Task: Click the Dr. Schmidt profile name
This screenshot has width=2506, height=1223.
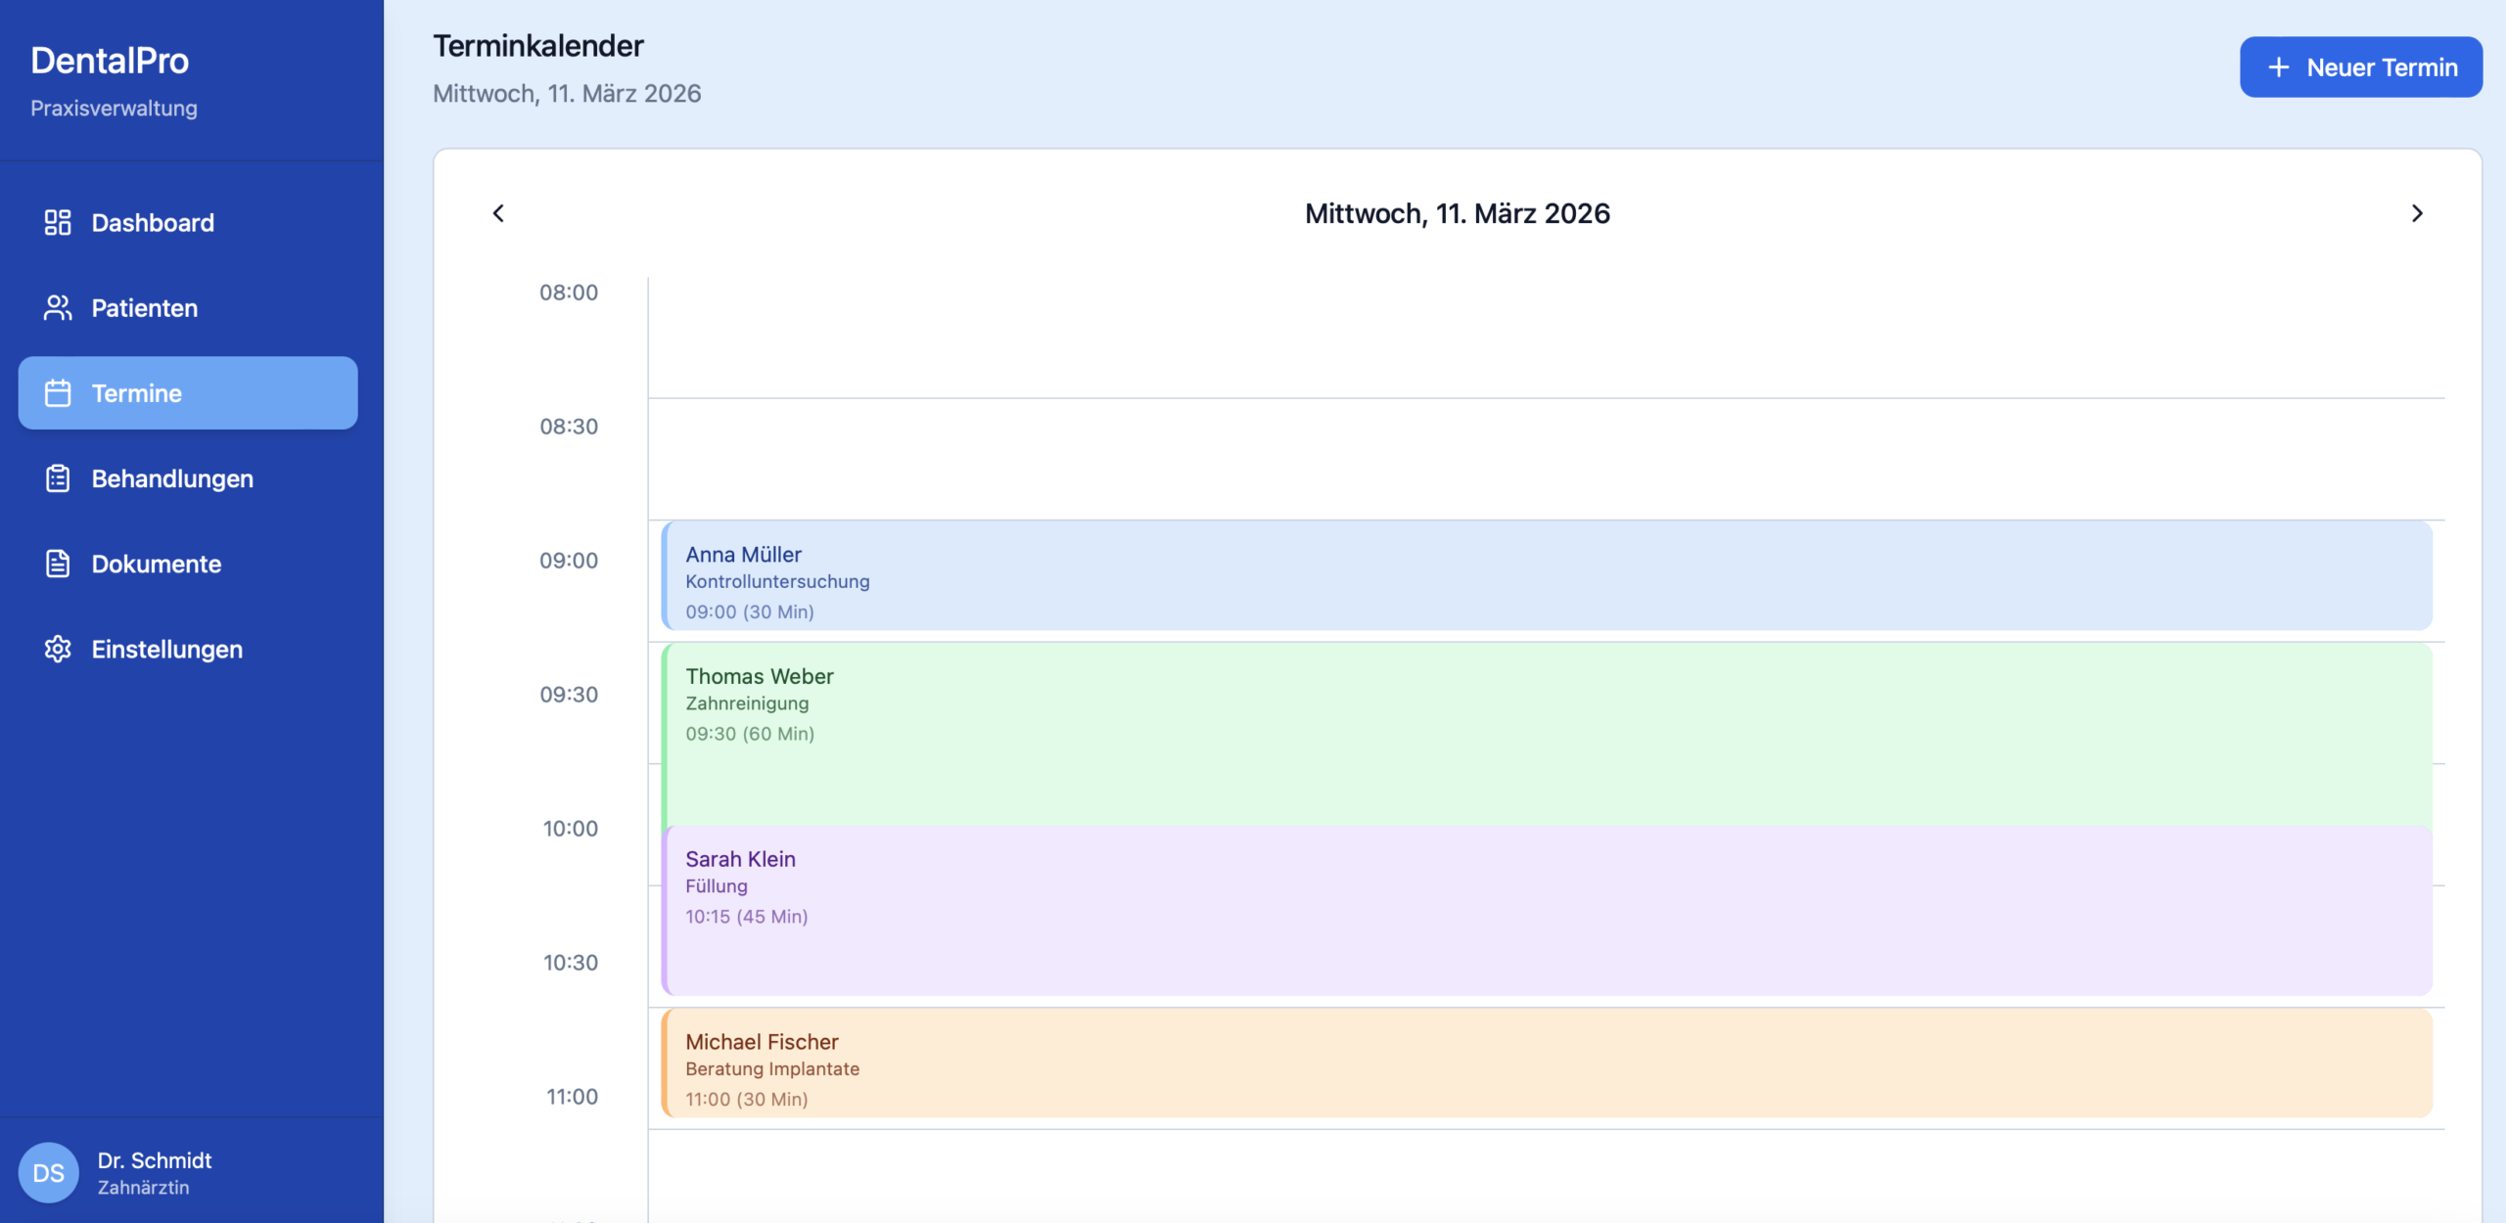Action: [155, 1160]
